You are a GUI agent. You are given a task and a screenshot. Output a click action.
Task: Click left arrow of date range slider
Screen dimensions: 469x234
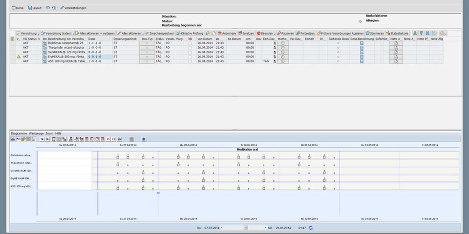click(222, 228)
